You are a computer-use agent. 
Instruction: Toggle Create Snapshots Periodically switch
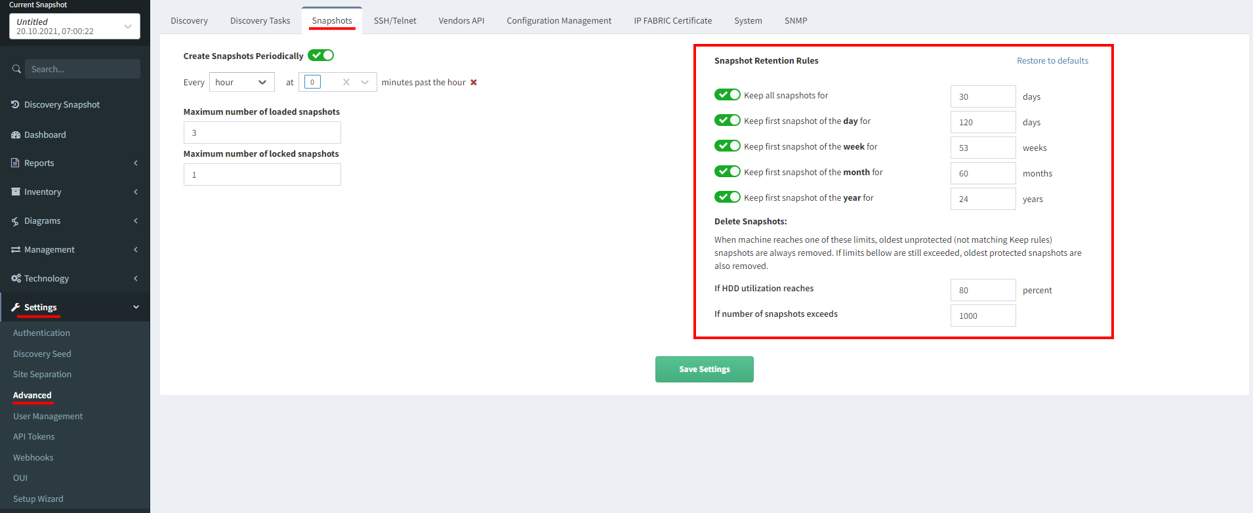(321, 55)
